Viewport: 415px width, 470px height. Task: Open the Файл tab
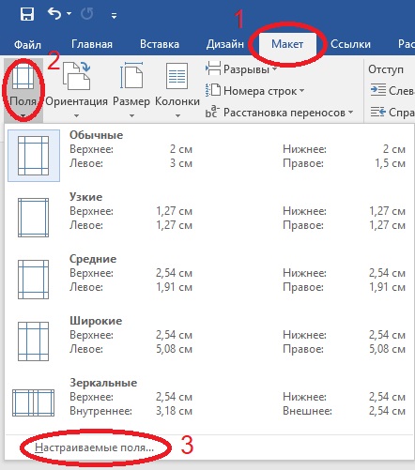tap(27, 45)
